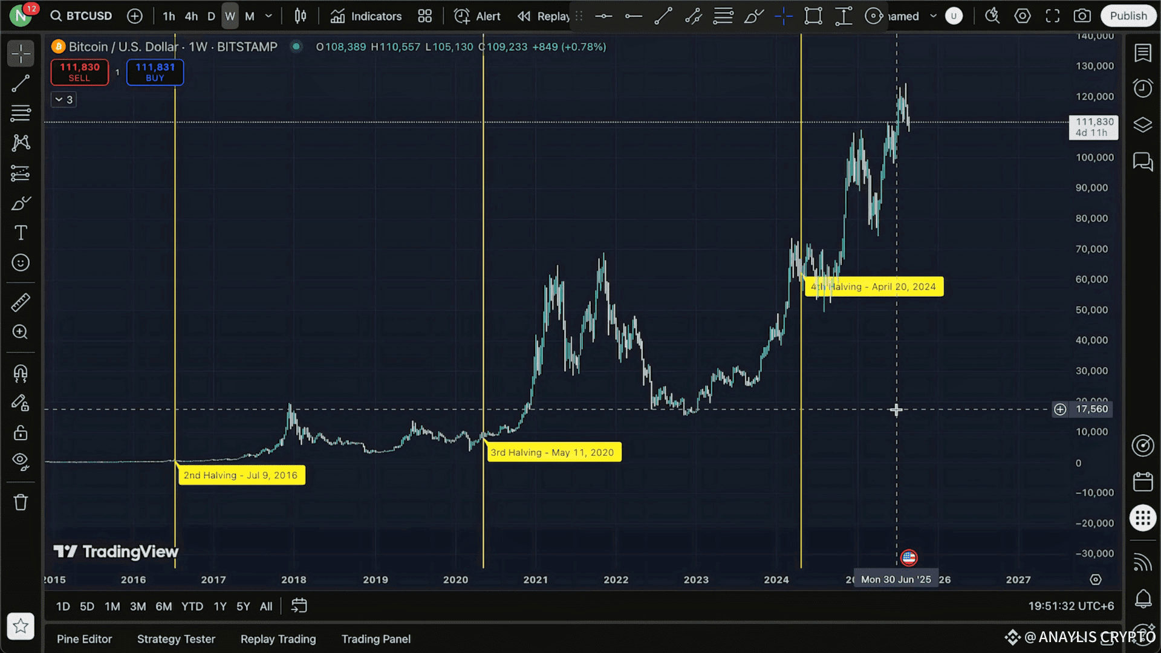The width and height of the screenshot is (1161, 653).
Task: Open the indicator templates grid
Action: click(x=425, y=16)
